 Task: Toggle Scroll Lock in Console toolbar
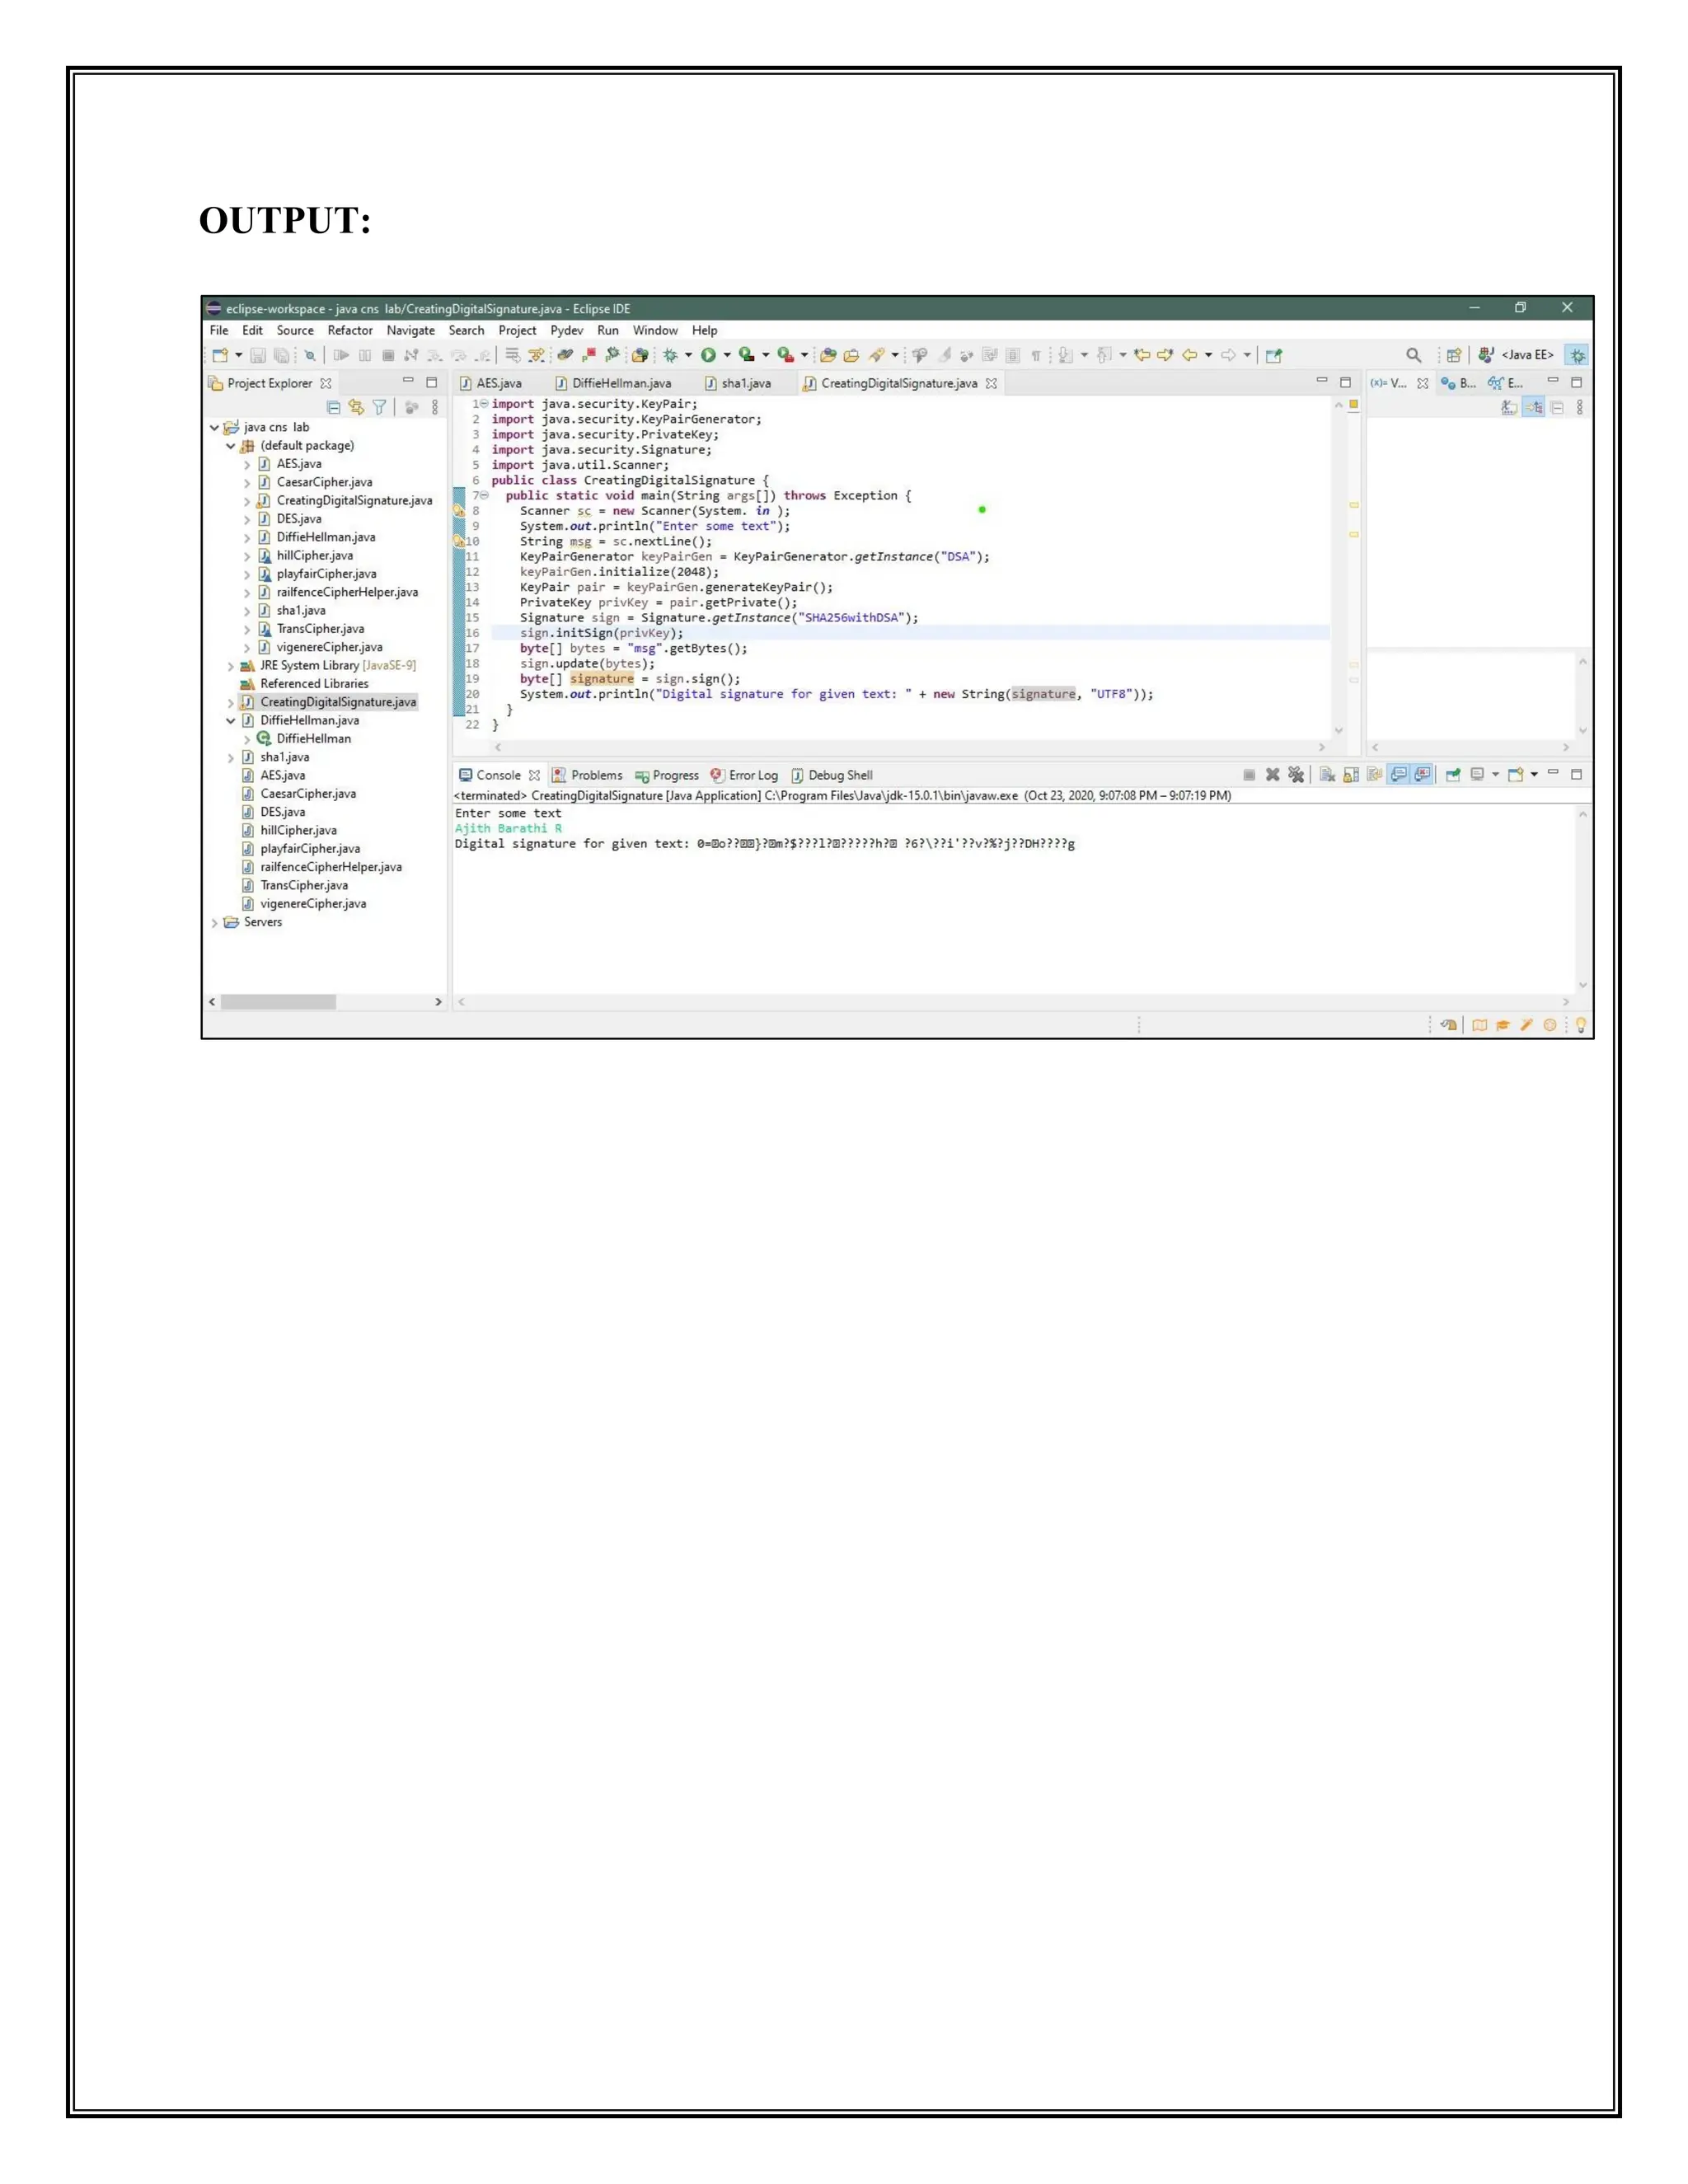click(1351, 775)
